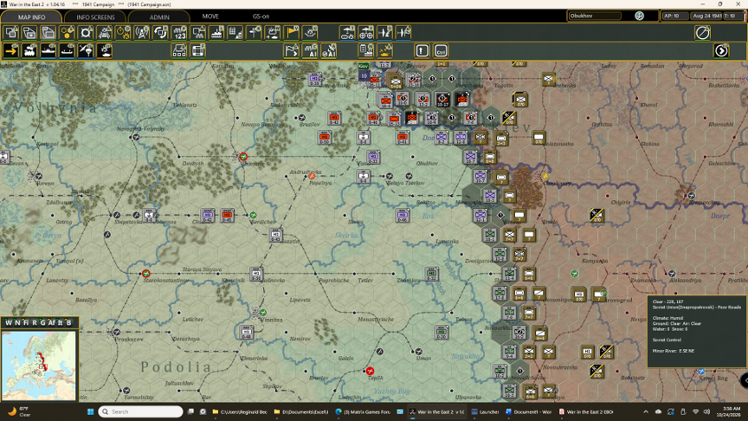748x421 pixels.
Task: Click the Obukhov location name field
Action: 595,16
